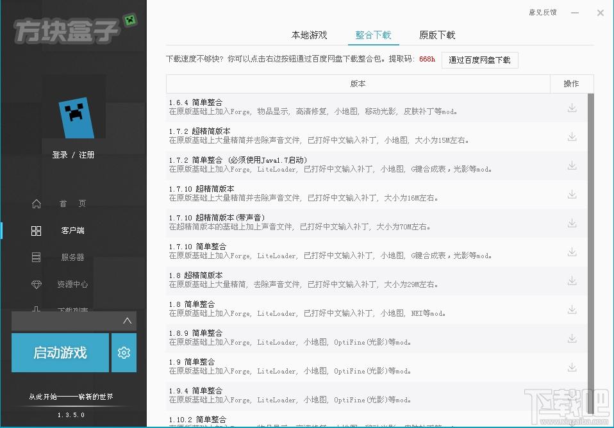The height and width of the screenshot is (428, 614).
Task: Switch to the 本地游戏 tab
Action: (x=309, y=35)
